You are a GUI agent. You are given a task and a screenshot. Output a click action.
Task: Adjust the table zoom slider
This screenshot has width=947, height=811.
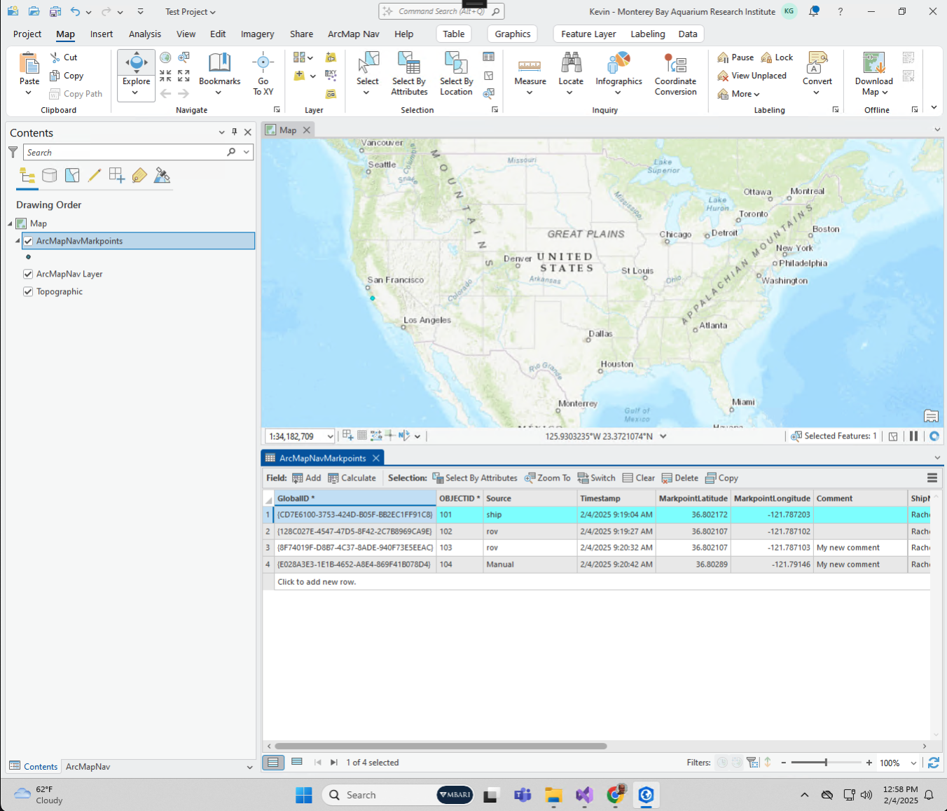pos(826,763)
